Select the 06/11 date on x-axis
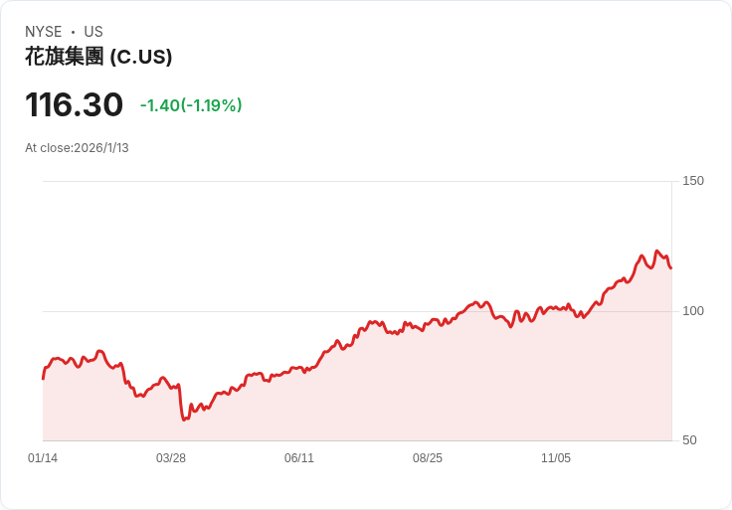The width and height of the screenshot is (732, 510). 299,458
